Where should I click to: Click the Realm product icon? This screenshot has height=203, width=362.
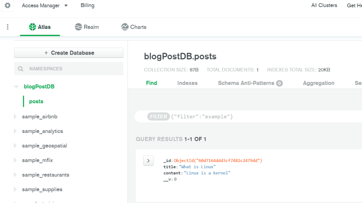78,27
